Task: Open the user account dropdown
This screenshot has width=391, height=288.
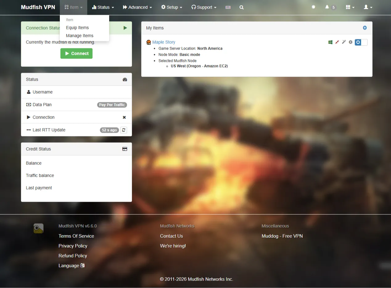Action: [x=368, y=7]
